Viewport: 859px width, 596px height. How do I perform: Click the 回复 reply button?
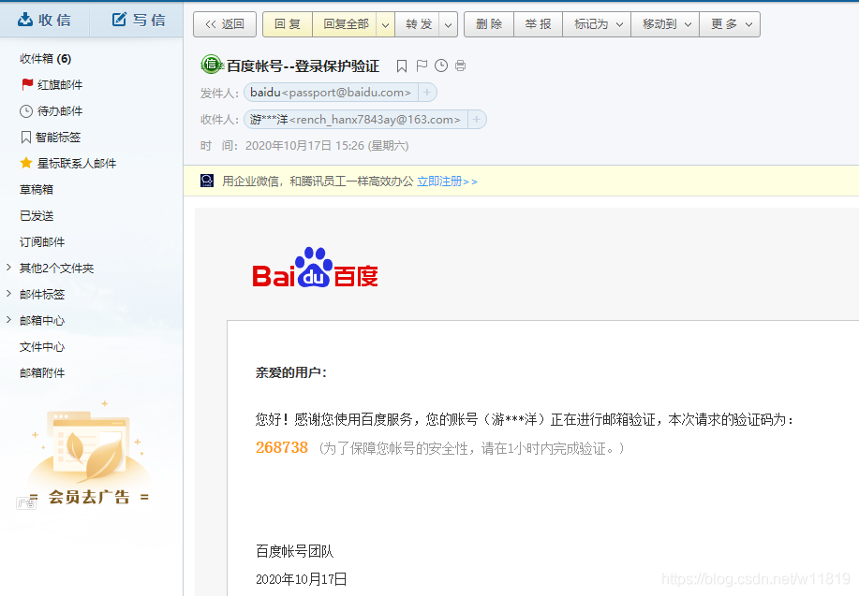288,24
